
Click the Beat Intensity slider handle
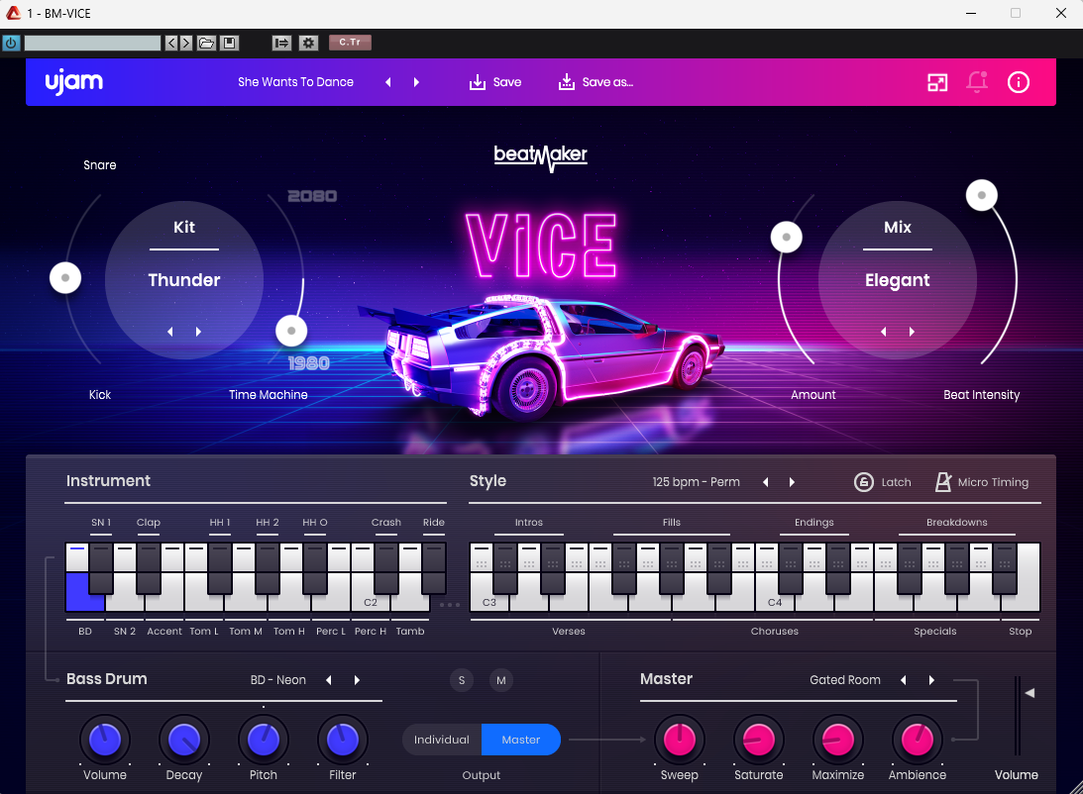click(982, 195)
